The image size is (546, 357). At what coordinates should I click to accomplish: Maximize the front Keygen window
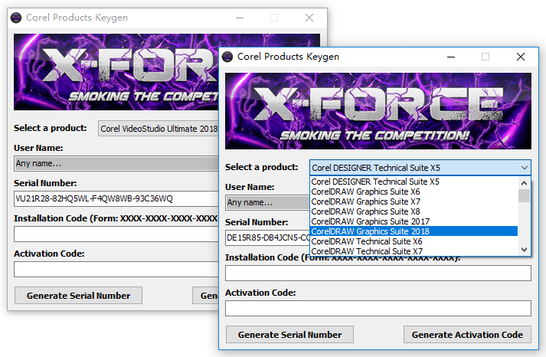(486, 57)
